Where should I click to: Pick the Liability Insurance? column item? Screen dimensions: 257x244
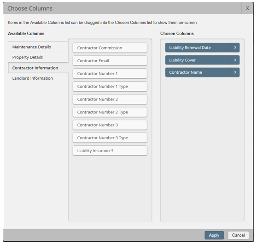click(110, 151)
